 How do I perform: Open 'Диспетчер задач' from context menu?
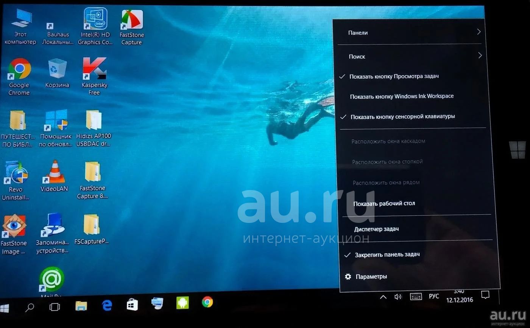(376, 229)
